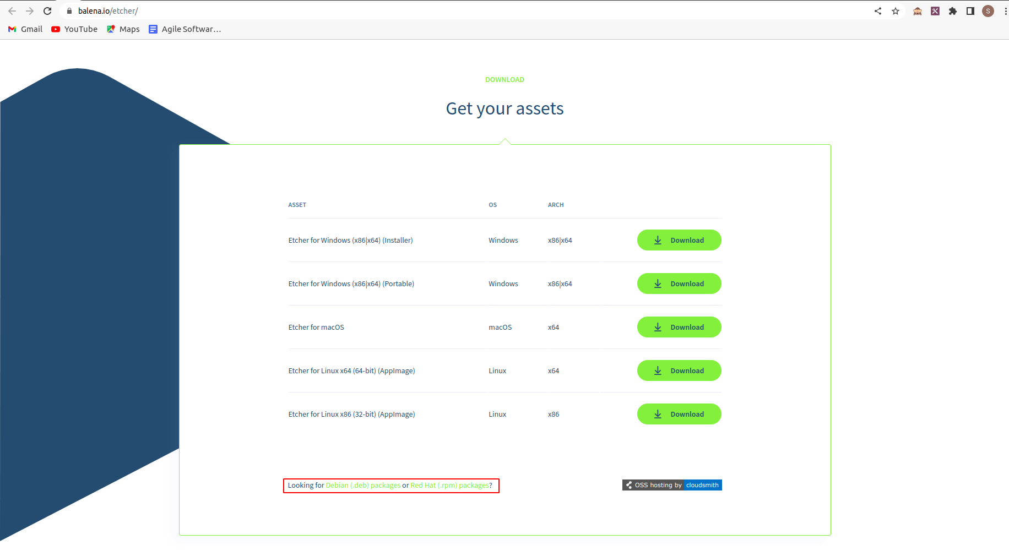
Task: Download Etcher for Windows Installer
Action: click(x=679, y=240)
